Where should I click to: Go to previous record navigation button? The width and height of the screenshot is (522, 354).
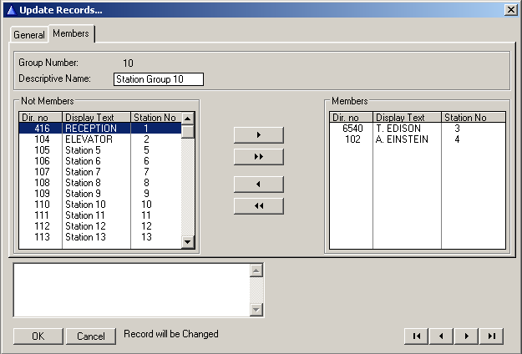coord(441,336)
